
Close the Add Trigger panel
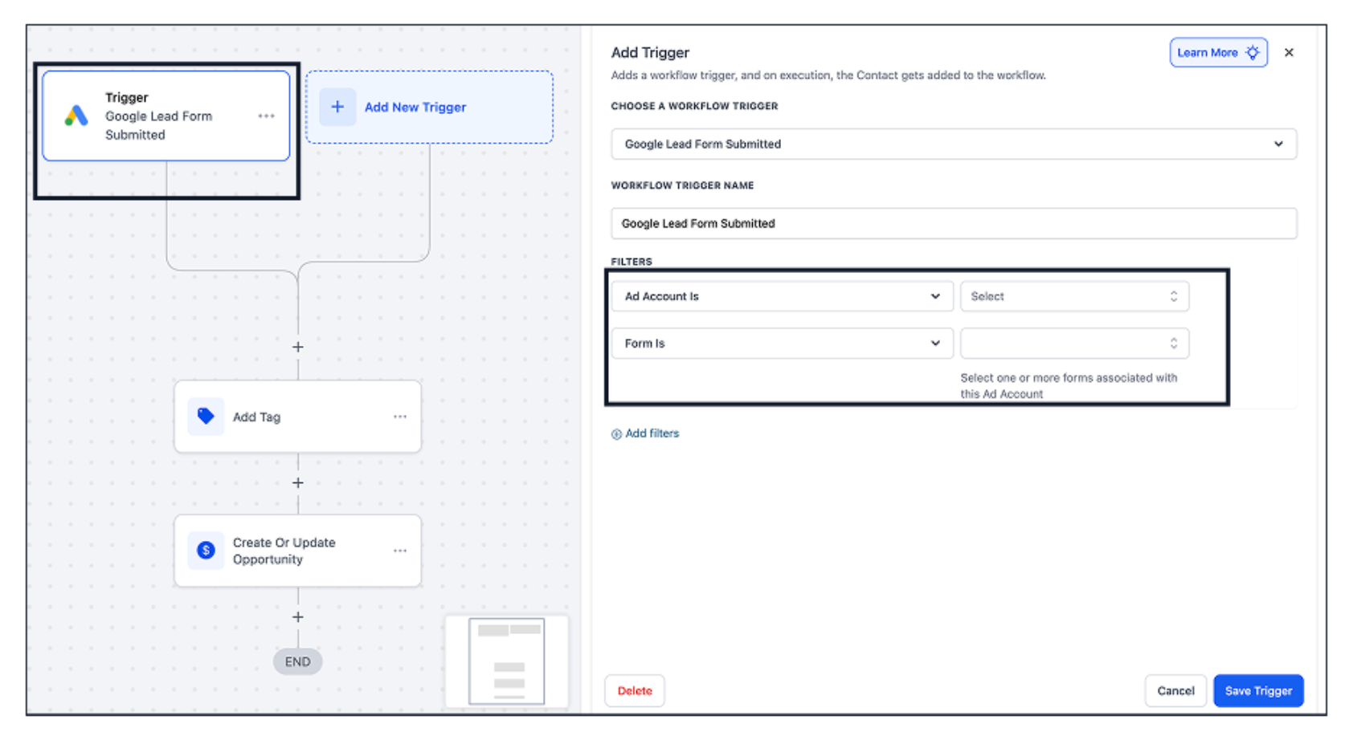1289,52
